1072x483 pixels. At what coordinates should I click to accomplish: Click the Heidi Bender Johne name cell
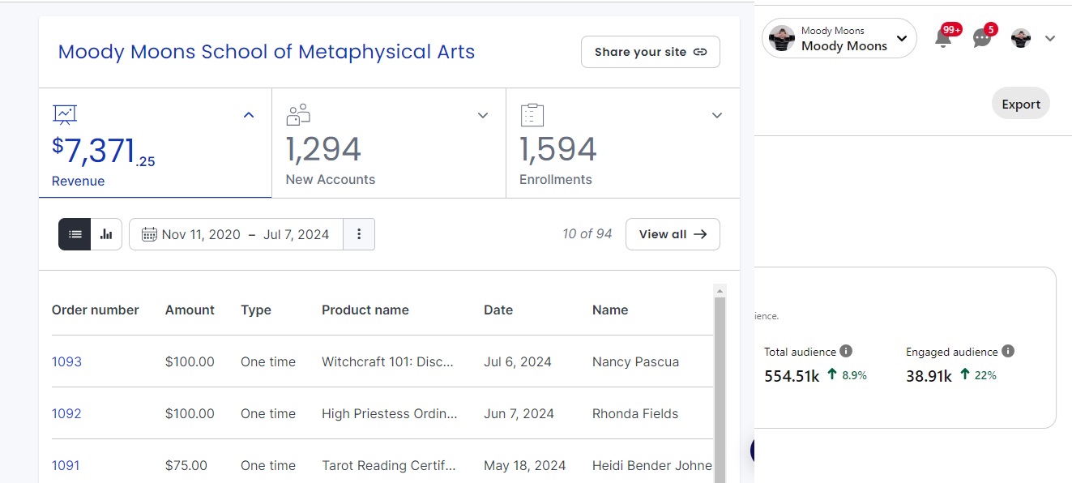coord(652,465)
